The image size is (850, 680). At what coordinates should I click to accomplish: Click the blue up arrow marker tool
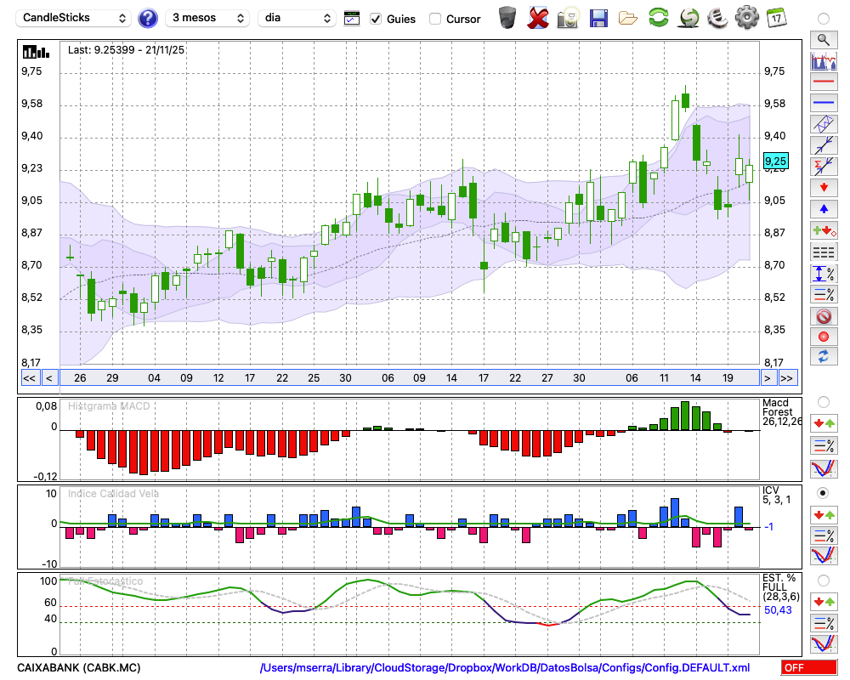824,209
